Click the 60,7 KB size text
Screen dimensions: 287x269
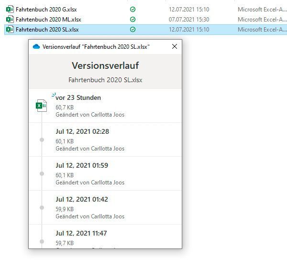(x=65, y=108)
